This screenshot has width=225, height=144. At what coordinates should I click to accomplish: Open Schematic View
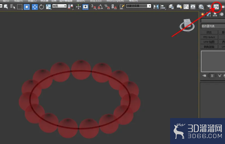[193, 7]
